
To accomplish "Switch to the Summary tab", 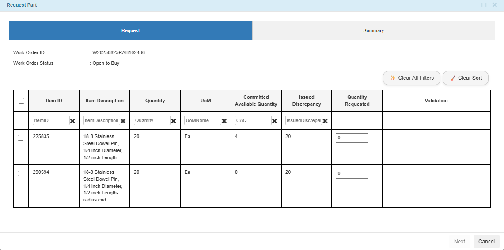I will click(373, 30).
